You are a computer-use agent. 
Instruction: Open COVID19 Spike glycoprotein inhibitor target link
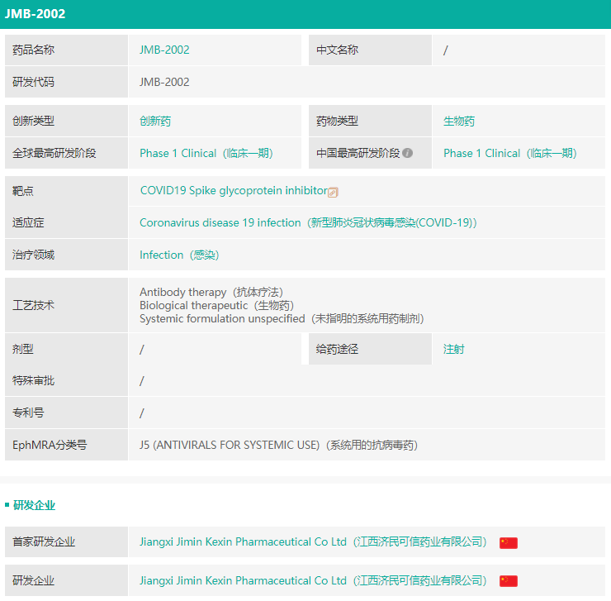(x=233, y=191)
